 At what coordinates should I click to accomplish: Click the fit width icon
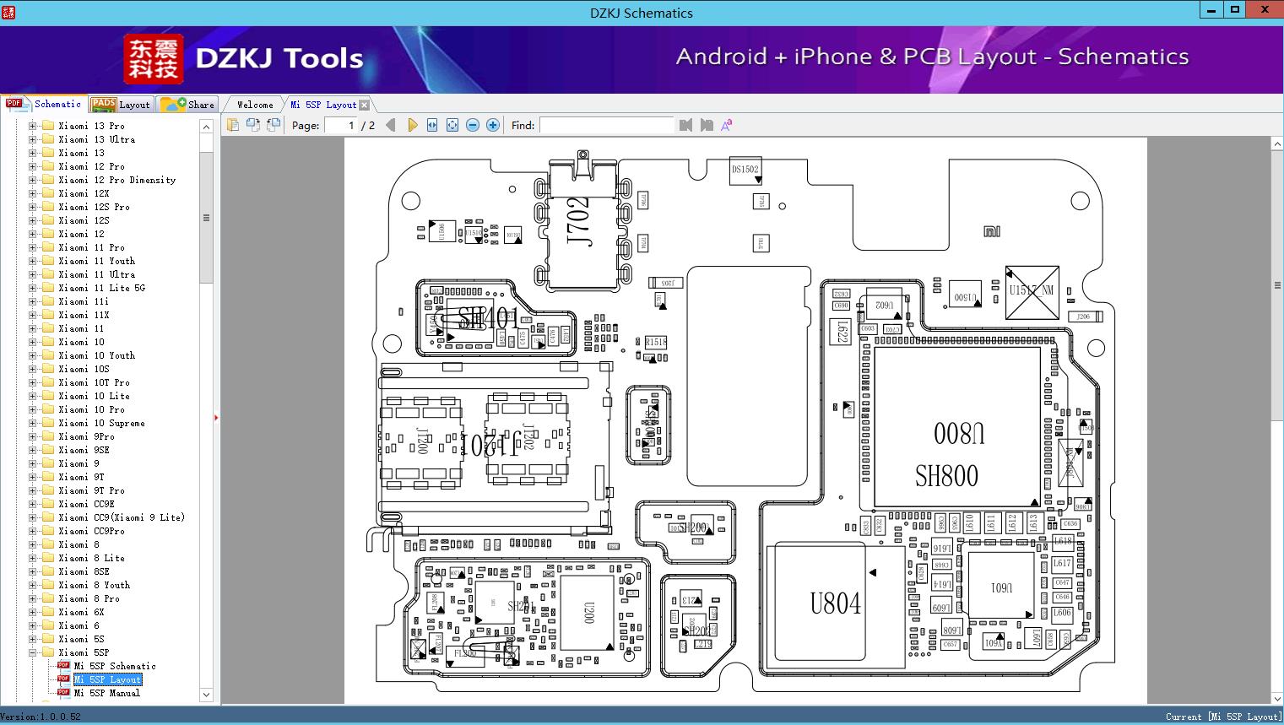pyautogui.click(x=432, y=125)
